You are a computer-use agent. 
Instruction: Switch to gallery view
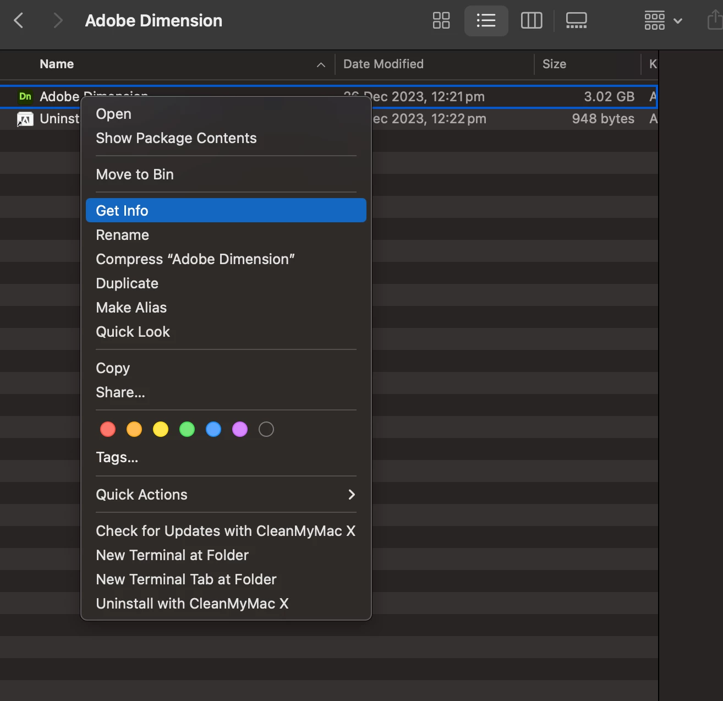coord(577,21)
